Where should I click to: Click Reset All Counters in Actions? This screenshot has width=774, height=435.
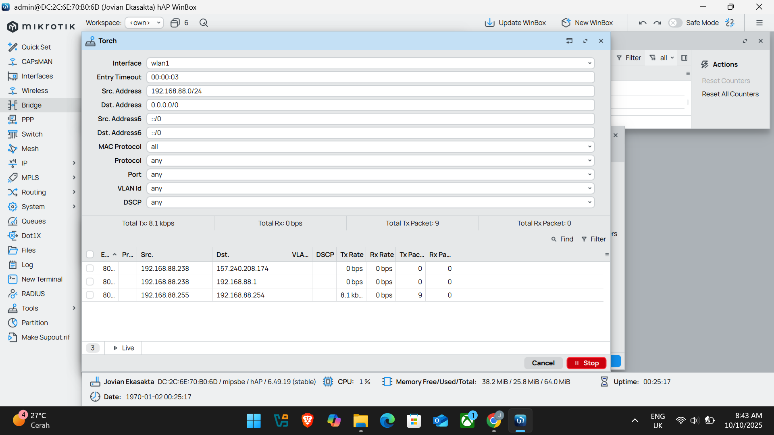coord(730,94)
